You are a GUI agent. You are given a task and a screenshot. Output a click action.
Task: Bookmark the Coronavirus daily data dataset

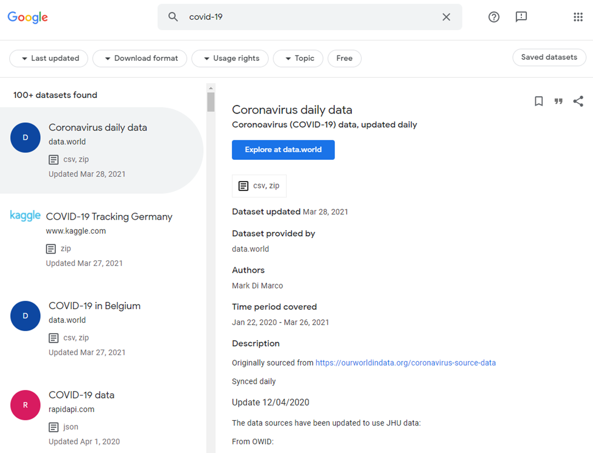[x=538, y=101]
